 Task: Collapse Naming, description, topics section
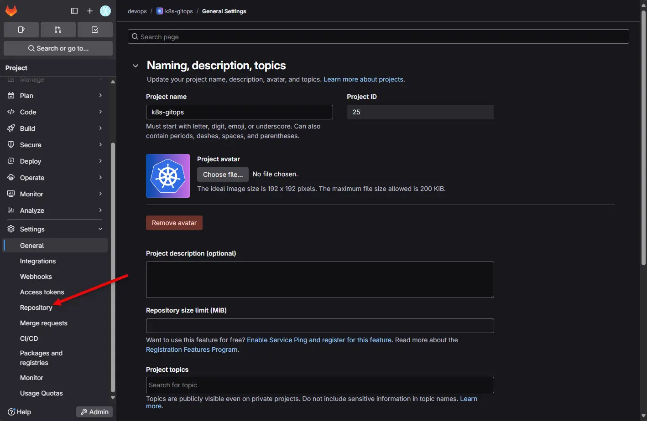pyautogui.click(x=136, y=66)
